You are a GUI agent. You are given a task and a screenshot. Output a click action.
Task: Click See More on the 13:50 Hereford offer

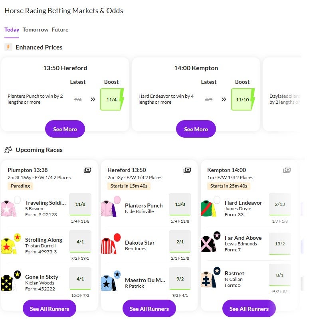pyautogui.click(x=65, y=129)
